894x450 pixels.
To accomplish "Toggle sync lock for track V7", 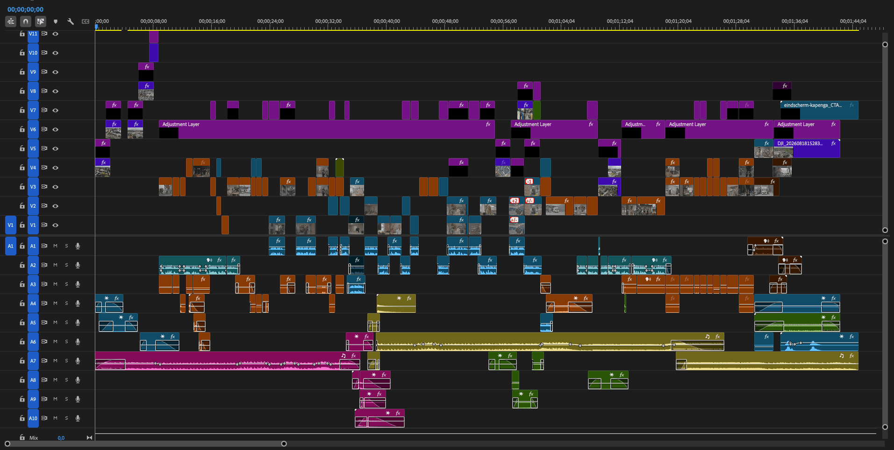I will [44, 110].
